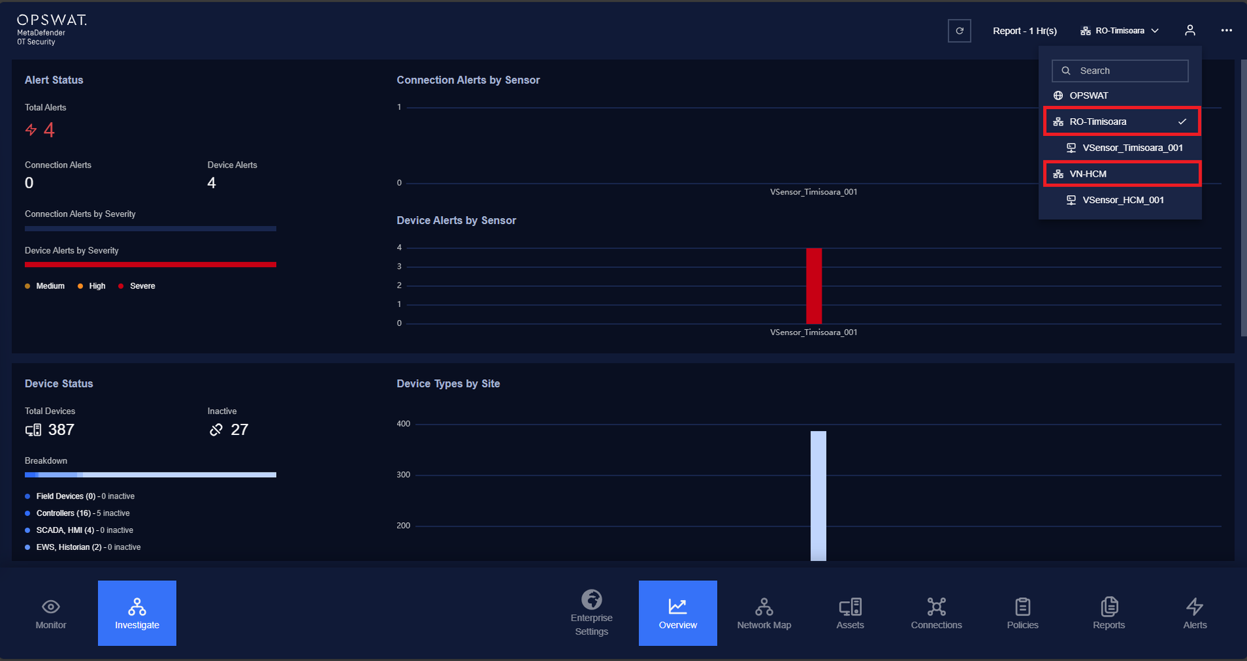Viewport: 1247px width, 661px height.
Task: Switch to Monitor mode
Action: [51, 614]
